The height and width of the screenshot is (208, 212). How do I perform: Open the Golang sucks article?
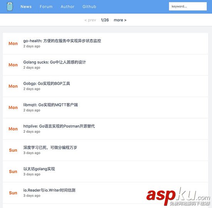tap(54, 62)
